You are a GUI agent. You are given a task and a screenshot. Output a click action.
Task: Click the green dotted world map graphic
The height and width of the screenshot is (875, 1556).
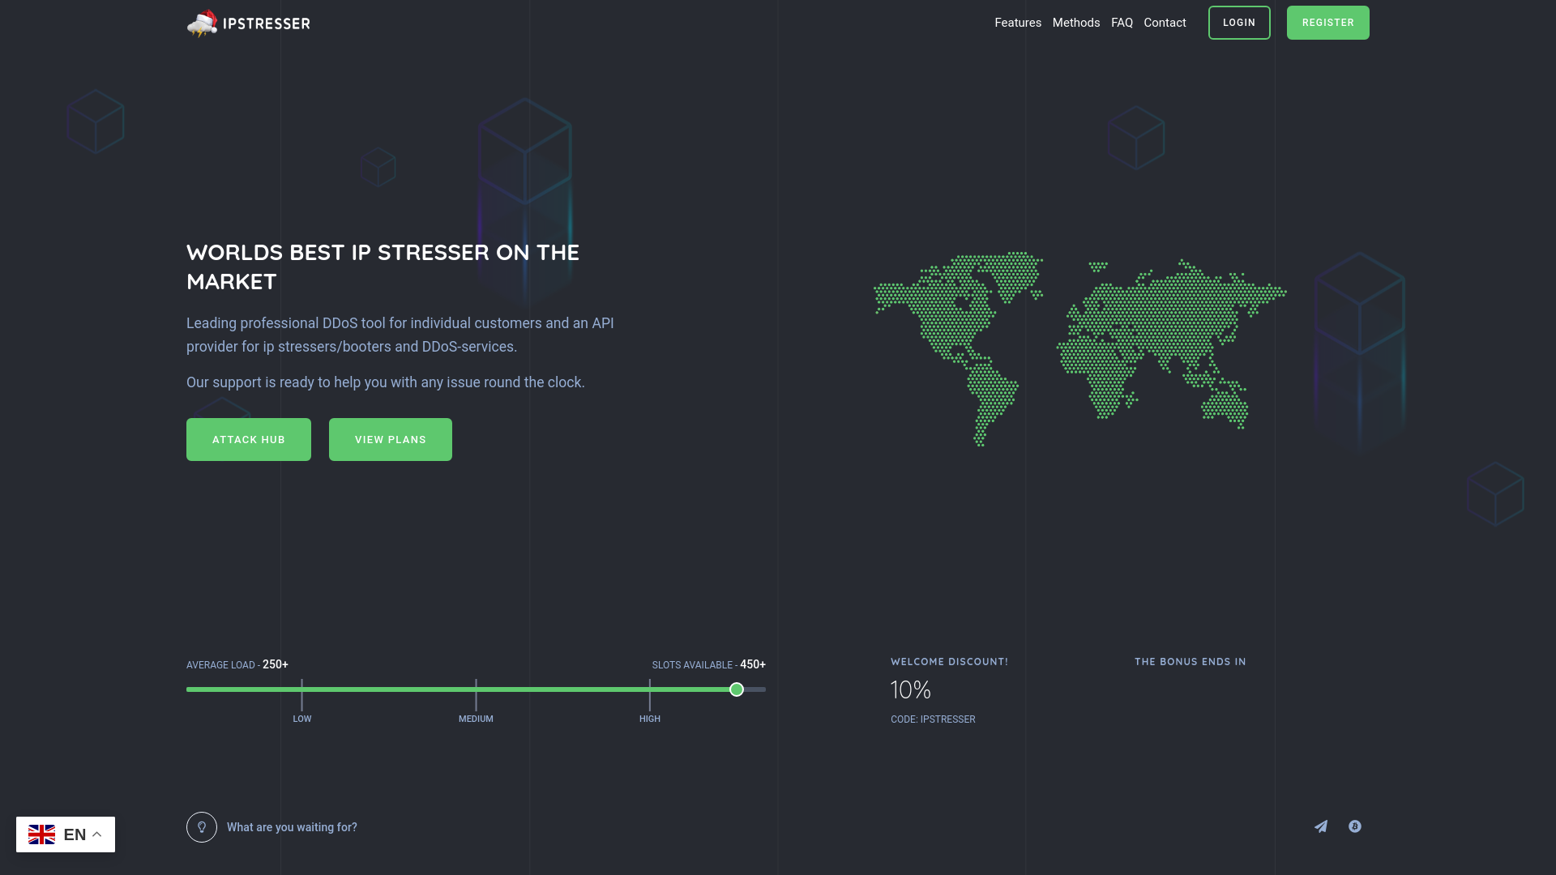tap(1079, 348)
